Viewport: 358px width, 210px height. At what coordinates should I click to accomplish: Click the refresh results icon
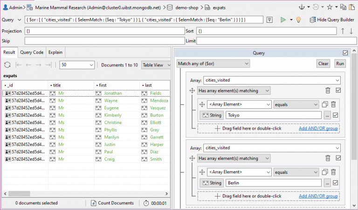click(x=7, y=65)
